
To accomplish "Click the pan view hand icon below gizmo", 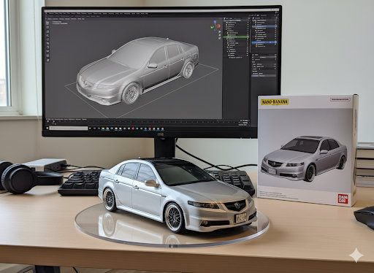I will pyautogui.click(x=220, y=35).
